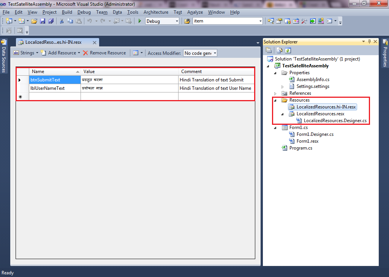Click the Navigate Forward icon
Screen dimensions: 389x277
[x=128, y=21]
